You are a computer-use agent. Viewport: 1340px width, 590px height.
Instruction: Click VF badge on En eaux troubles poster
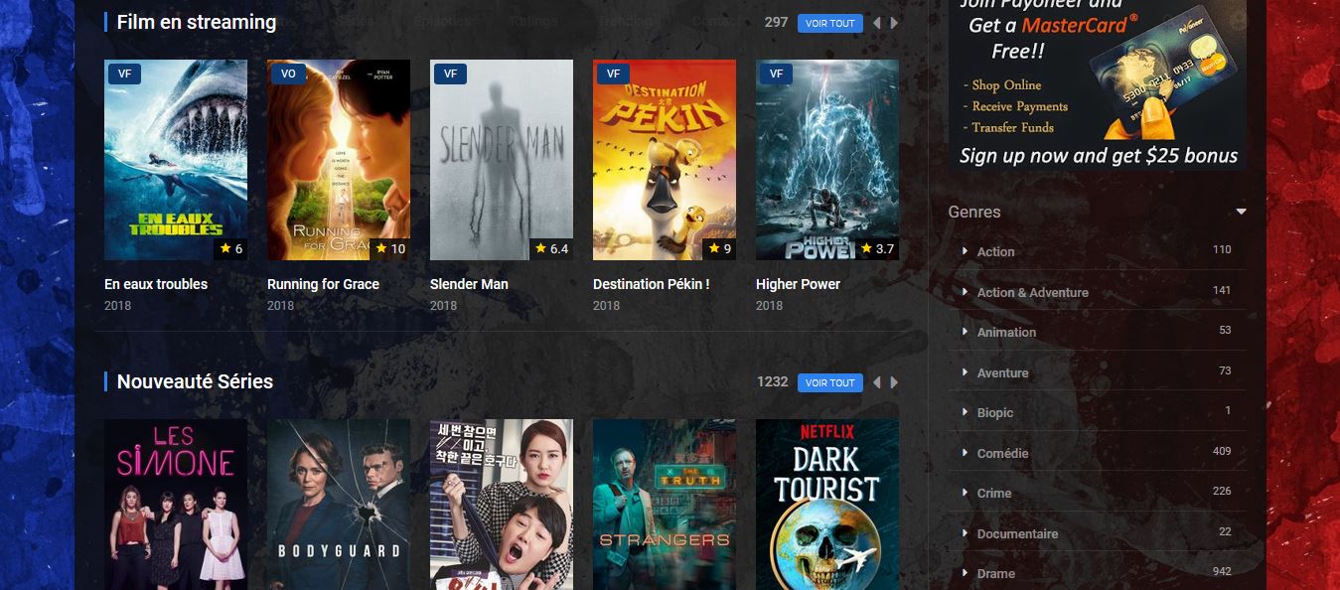point(124,74)
